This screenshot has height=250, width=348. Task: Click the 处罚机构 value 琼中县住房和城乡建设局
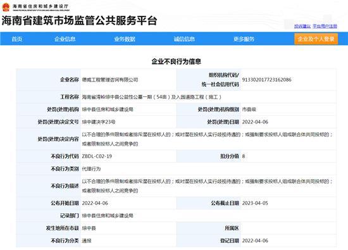108,109
